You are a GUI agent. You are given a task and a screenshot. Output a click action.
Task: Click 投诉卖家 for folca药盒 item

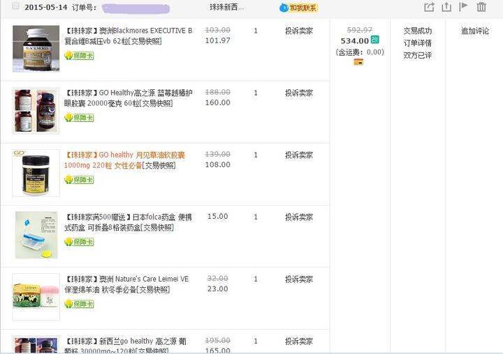(x=299, y=217)
